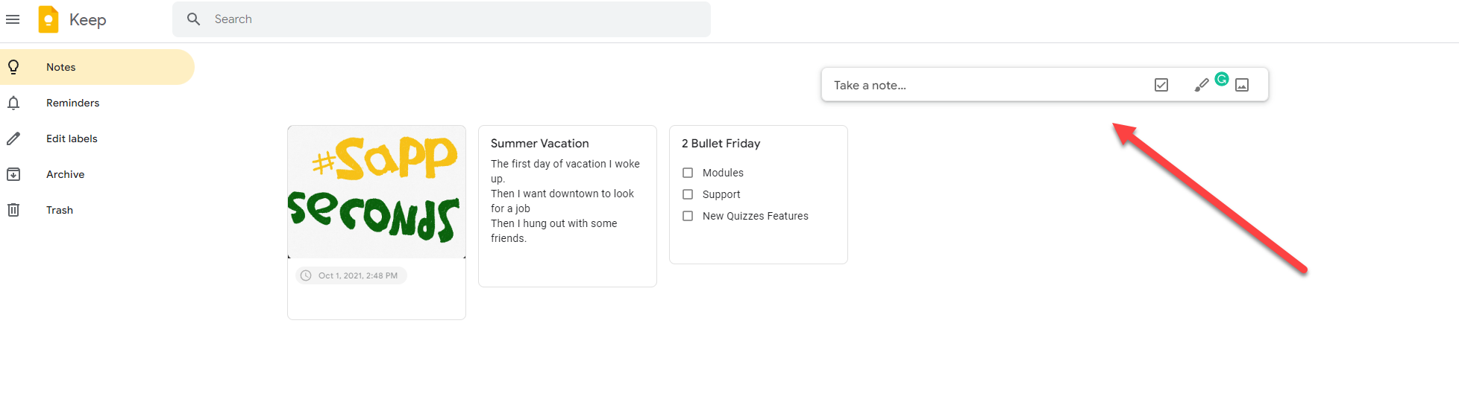Click the Take a note field
This screenshot has height=405, width=1459.
tap(970, 86)
